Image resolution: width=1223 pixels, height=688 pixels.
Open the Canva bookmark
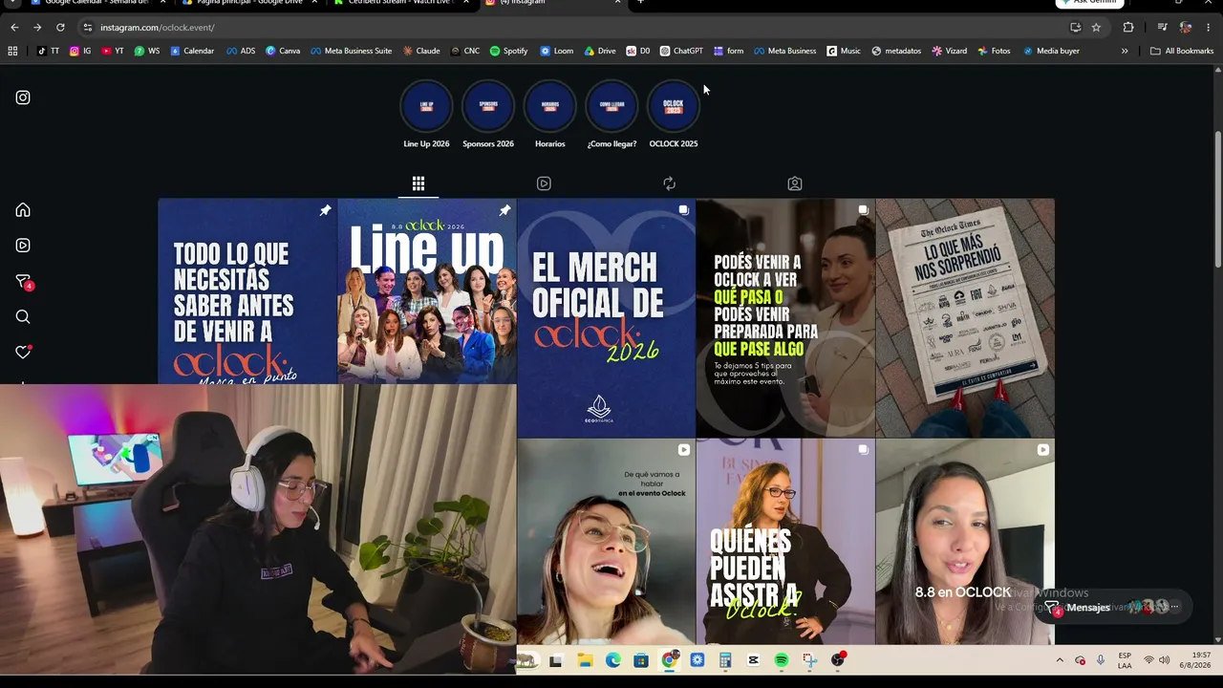283,51
